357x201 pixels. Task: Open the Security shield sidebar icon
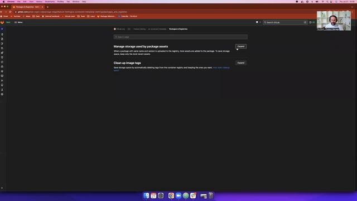tap(2, 58)
